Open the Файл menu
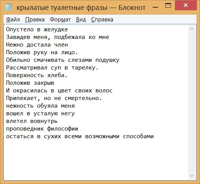Viewport: 200px width, 184px height. coord(13,19)
